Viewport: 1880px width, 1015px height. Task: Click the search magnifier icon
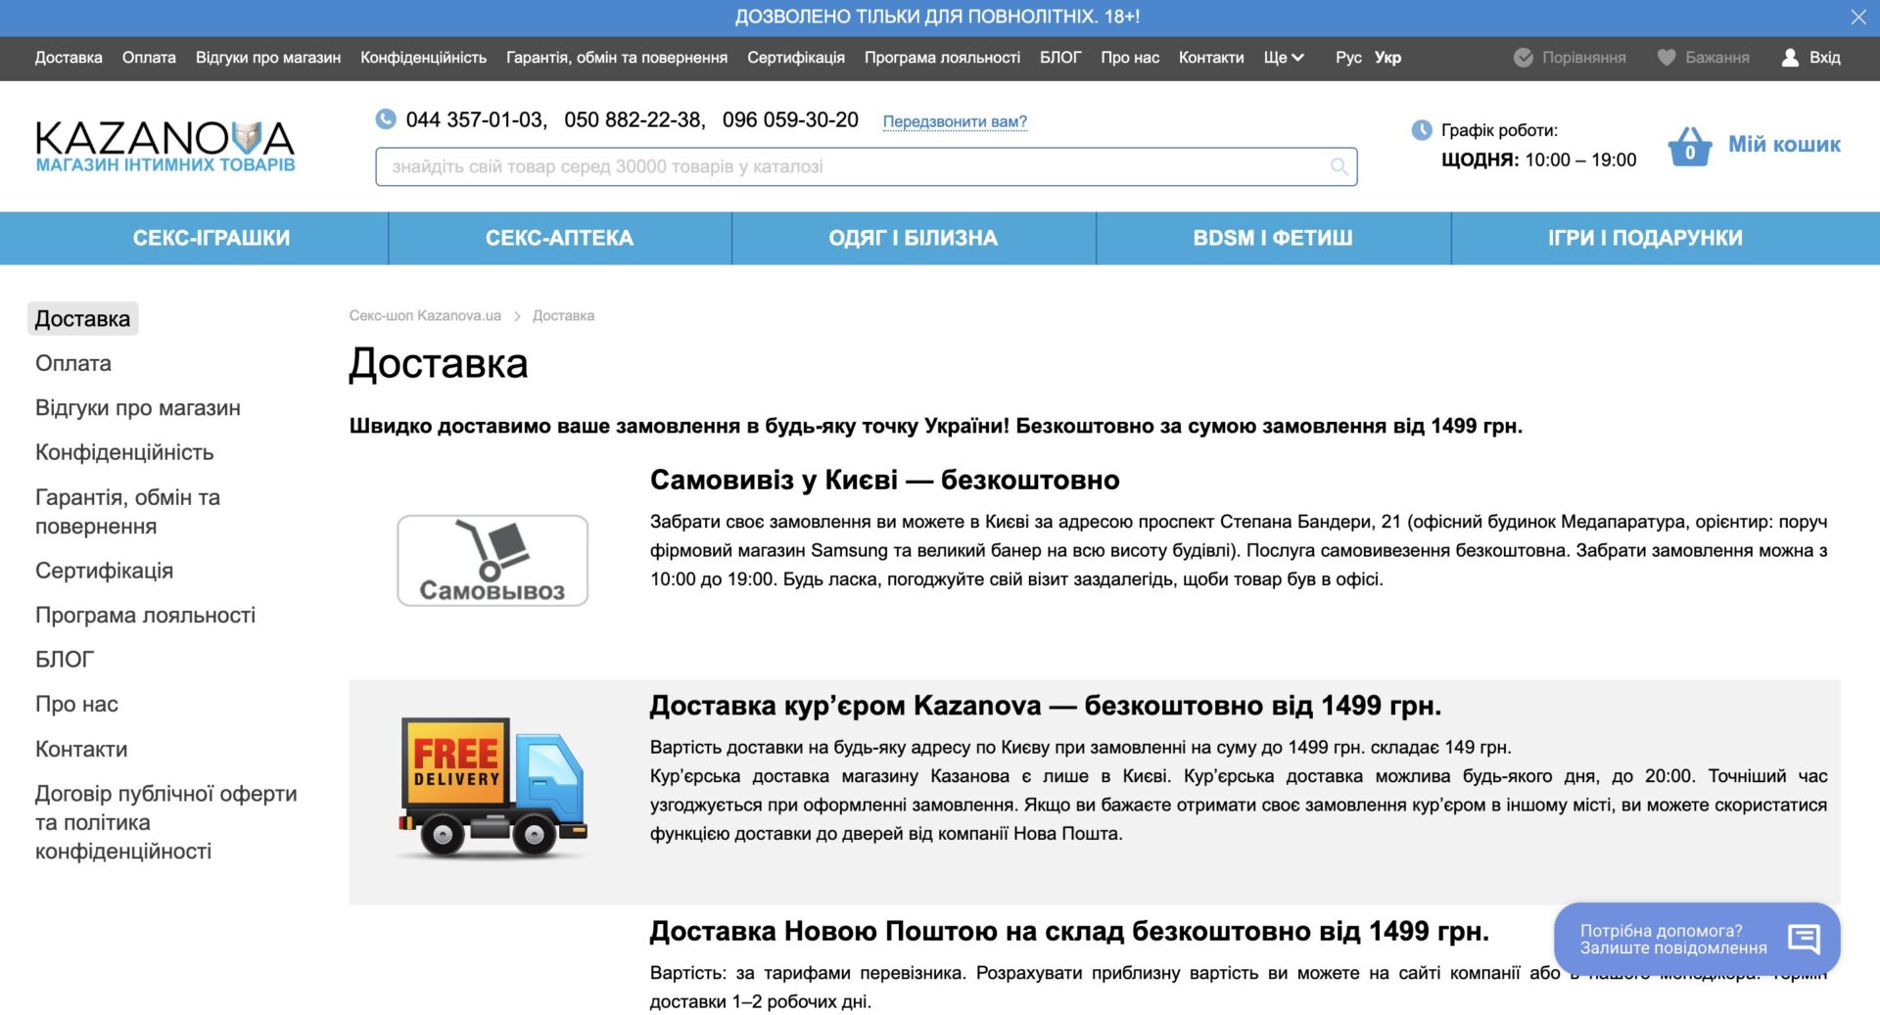click(x=1339, y=167)
